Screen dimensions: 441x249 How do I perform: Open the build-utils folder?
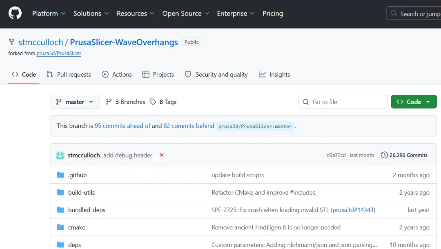click(82, 193)
